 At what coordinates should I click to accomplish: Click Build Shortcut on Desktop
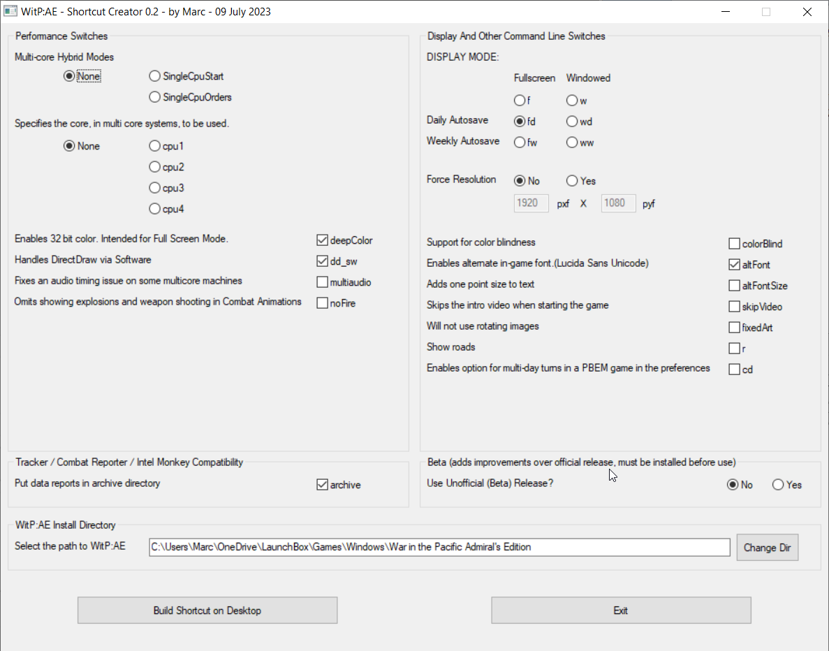tap(207, 610)
